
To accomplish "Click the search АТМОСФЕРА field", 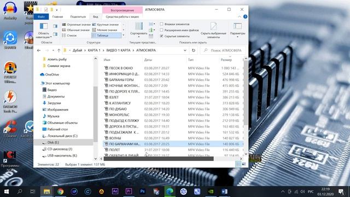I will tap(223, 50).
